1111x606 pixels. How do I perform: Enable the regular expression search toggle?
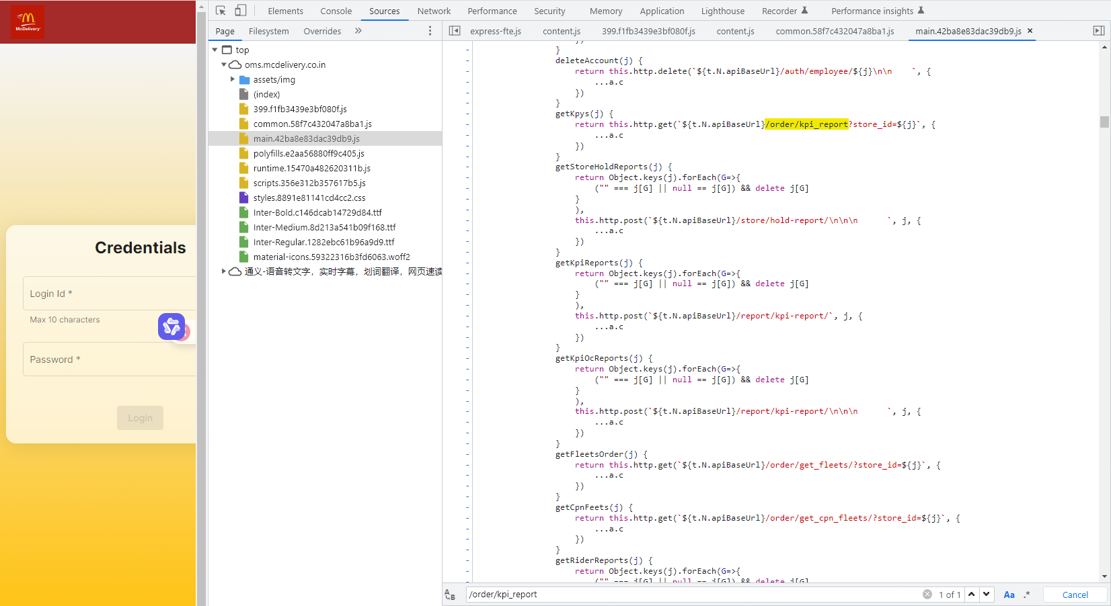(1027, 595)
